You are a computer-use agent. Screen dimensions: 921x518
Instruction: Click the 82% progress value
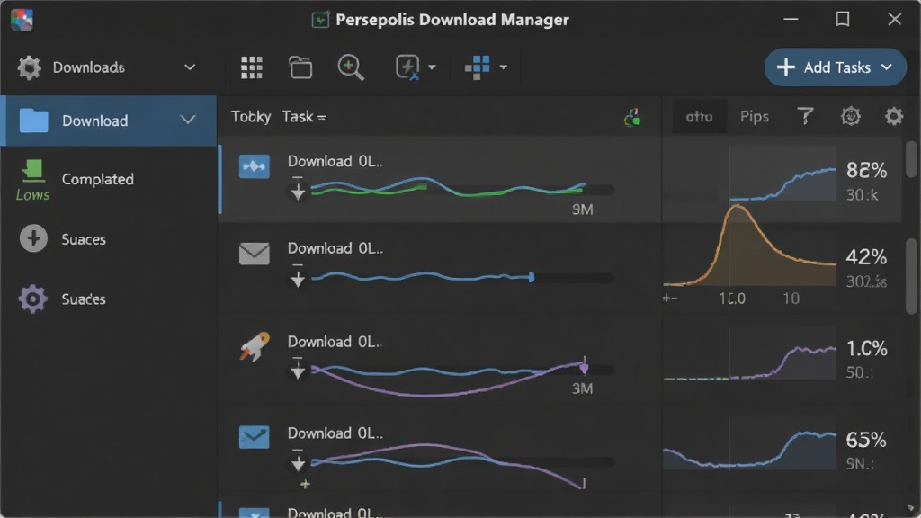(x=866, y=170)
